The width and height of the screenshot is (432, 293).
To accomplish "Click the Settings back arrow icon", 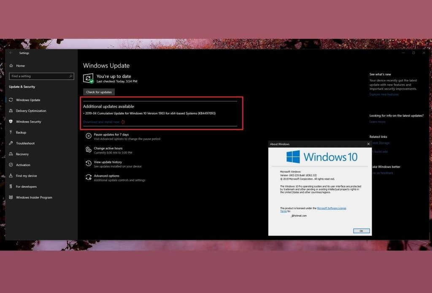I will coord(11,53).
